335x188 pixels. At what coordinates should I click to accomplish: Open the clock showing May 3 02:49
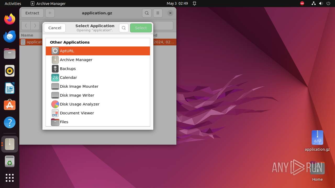[x=177, y=3]
